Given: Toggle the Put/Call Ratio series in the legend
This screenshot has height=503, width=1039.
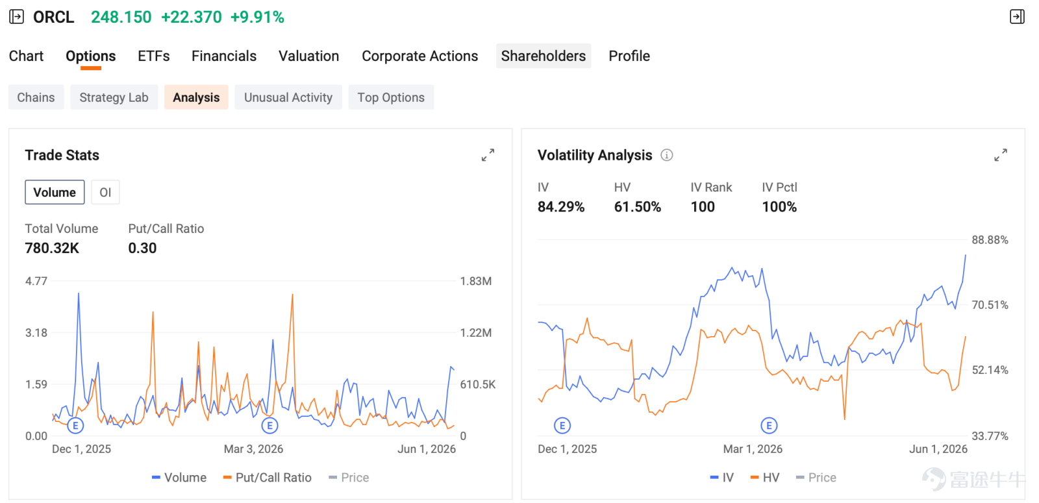Looking at the screenshot, I should (267, 478).
